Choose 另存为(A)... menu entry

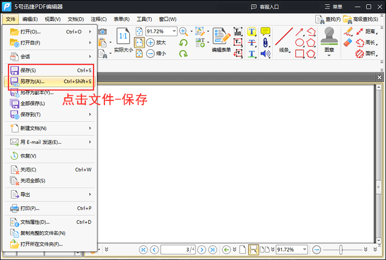click(50, 81)
